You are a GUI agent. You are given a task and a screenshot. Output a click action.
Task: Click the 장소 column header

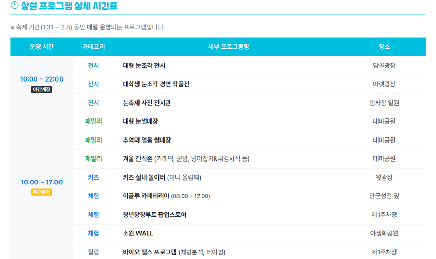(x=384, y=47)
